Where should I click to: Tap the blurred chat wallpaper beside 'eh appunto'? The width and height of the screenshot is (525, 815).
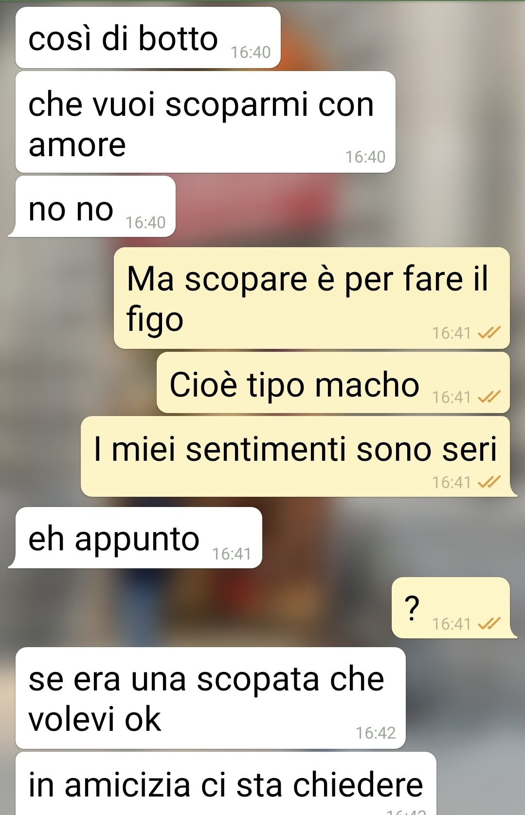(389, 538)
